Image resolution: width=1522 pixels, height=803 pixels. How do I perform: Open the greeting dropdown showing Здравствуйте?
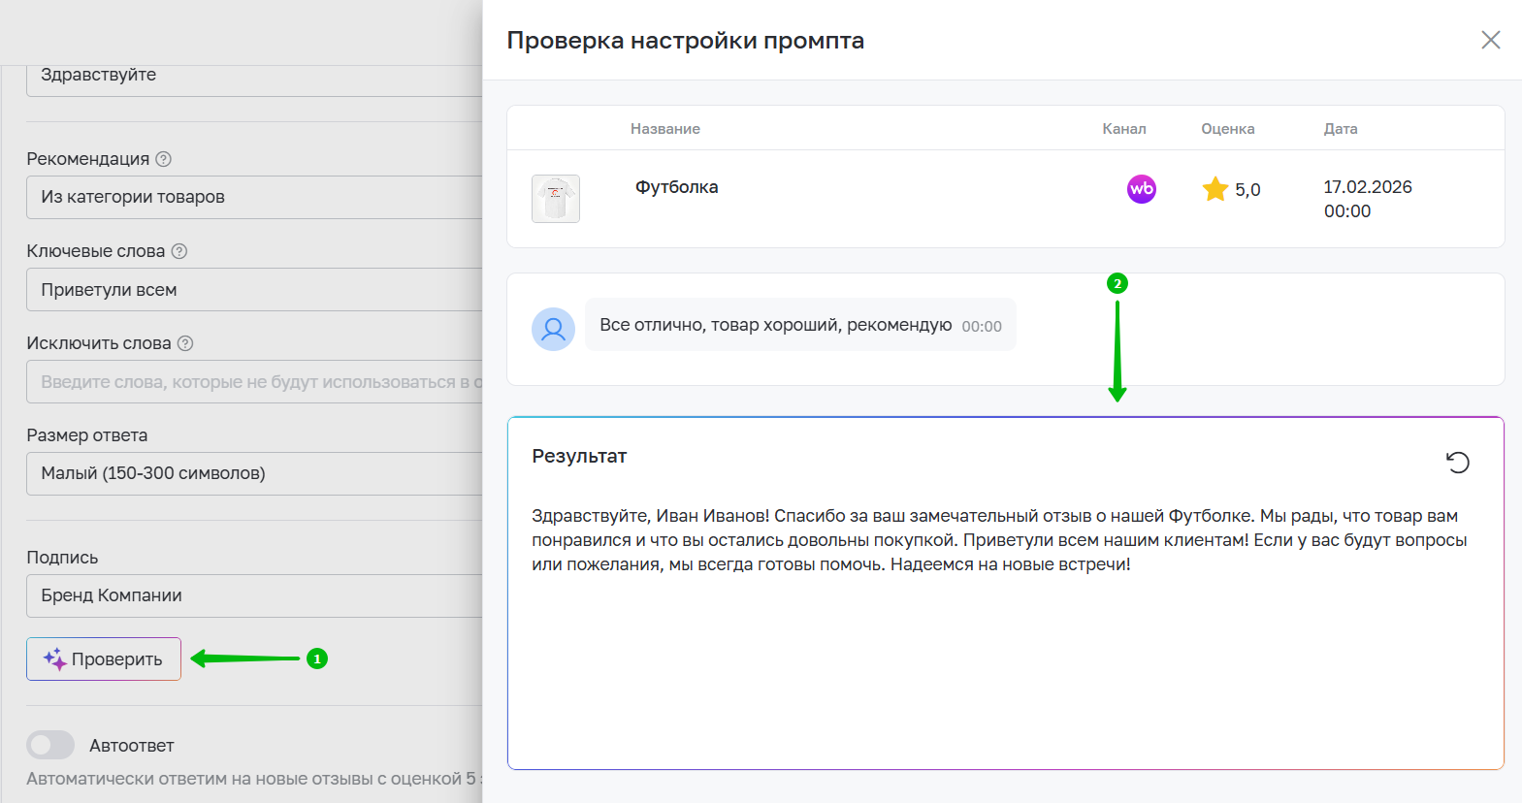[x=254, y=78]
